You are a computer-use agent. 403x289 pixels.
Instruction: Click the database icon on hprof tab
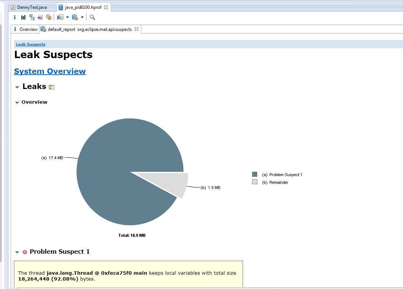(61, 7)
